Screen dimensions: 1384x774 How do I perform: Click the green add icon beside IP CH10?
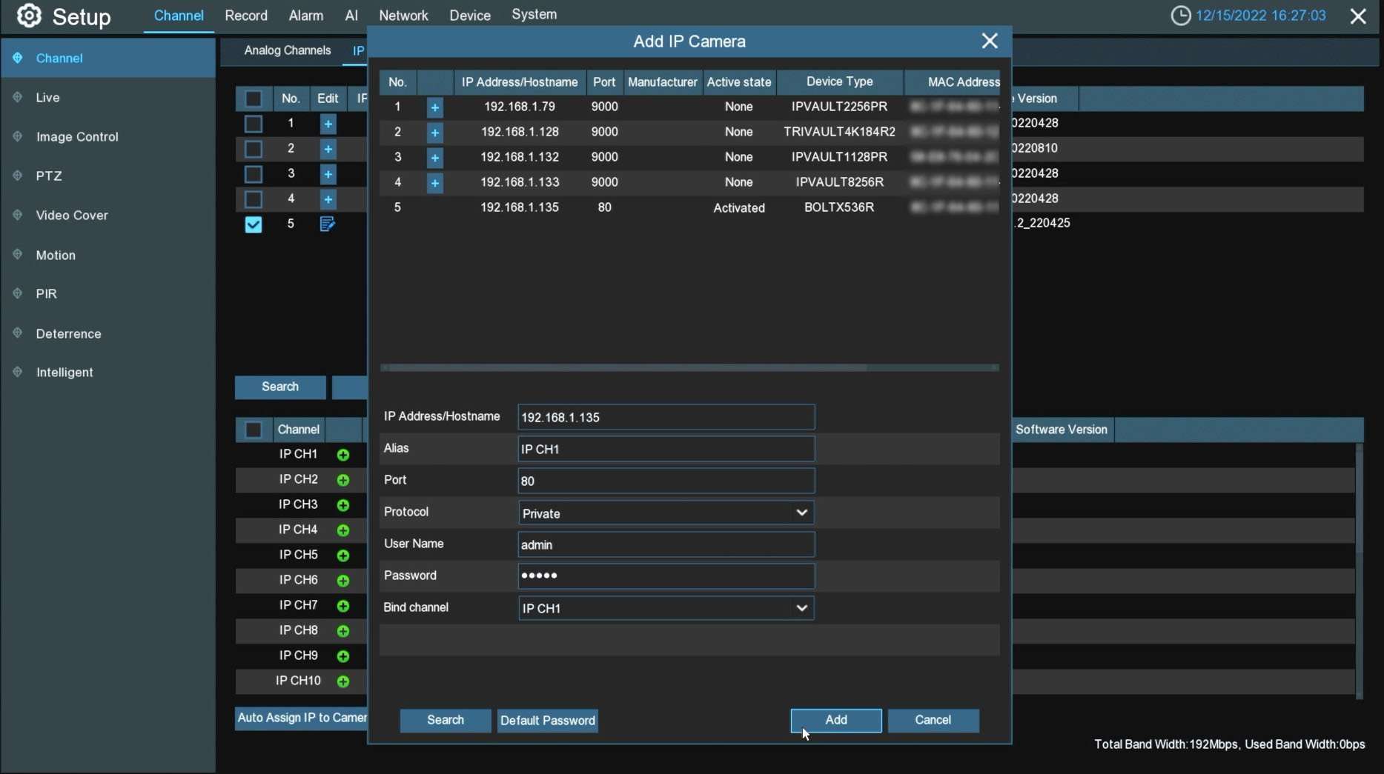point(342,681)
